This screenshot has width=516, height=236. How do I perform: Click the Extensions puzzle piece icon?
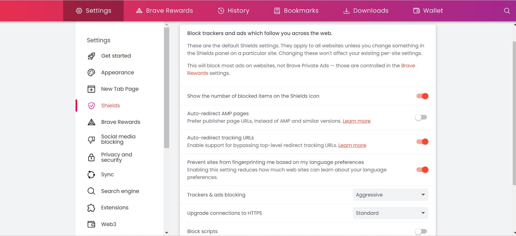click(91, 208)
